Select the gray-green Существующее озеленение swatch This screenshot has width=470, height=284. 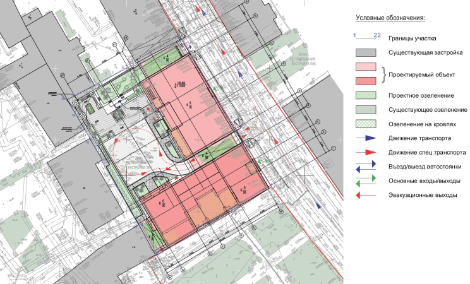click(x=366, y=110)
